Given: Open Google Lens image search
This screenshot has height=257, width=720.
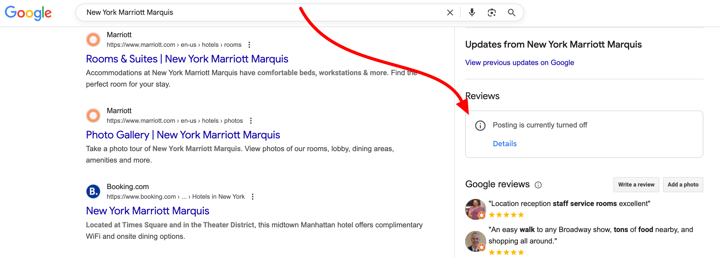Looking at the screenshot, I should [x=492, y=12].
